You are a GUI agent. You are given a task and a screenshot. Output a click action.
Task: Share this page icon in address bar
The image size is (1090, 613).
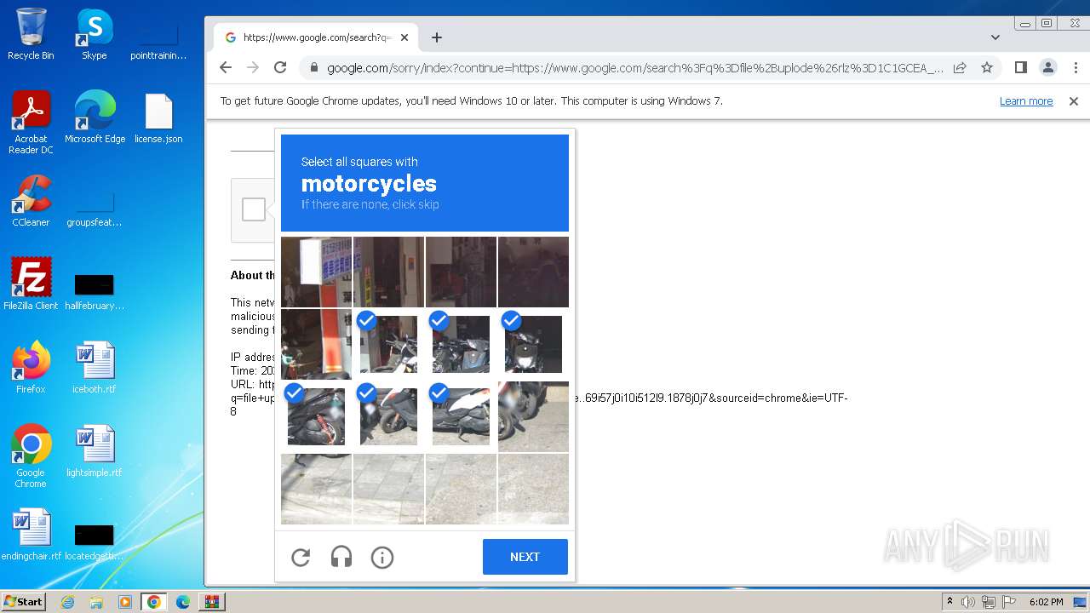coord(960,67)
